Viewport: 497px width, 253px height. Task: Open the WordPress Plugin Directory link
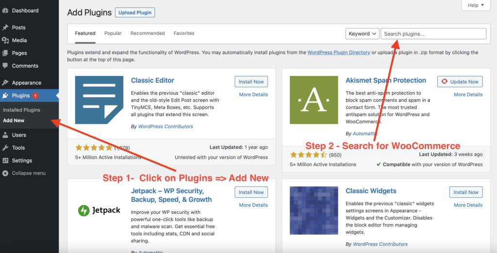[x=338, y=52]
